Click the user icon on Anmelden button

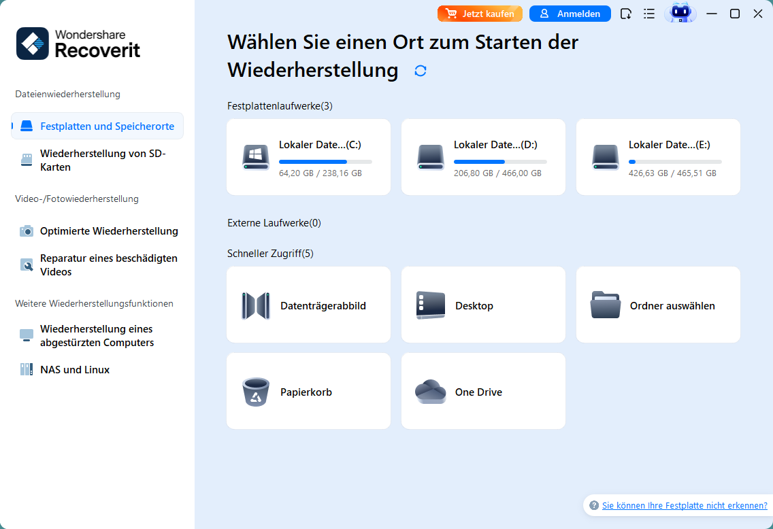pyautogui.click(x=544, y=14)
